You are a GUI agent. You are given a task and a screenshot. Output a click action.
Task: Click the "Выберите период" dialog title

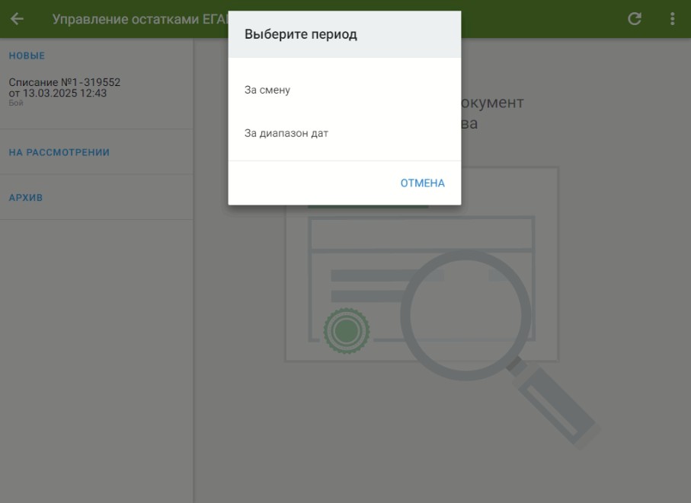[x=301, y=34]
